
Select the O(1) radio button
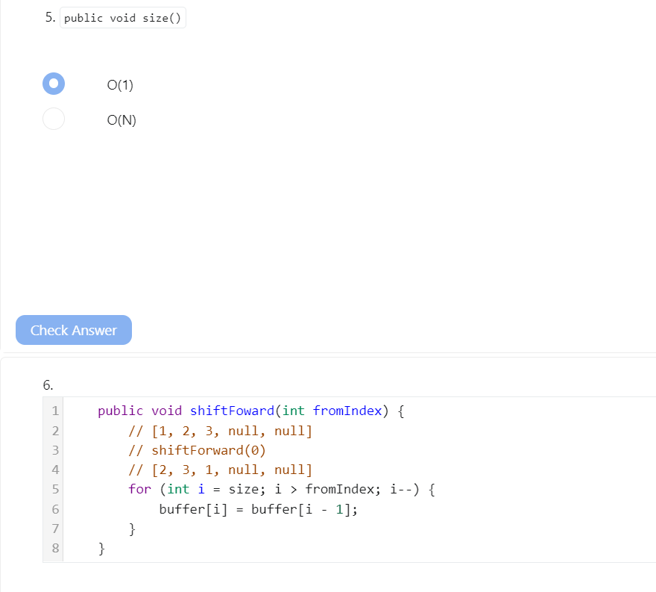(54, 84)
